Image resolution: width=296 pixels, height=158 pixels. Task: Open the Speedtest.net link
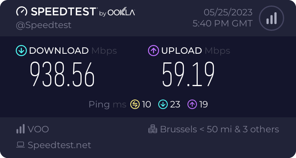pyautogui.click(x=60, y=145)
